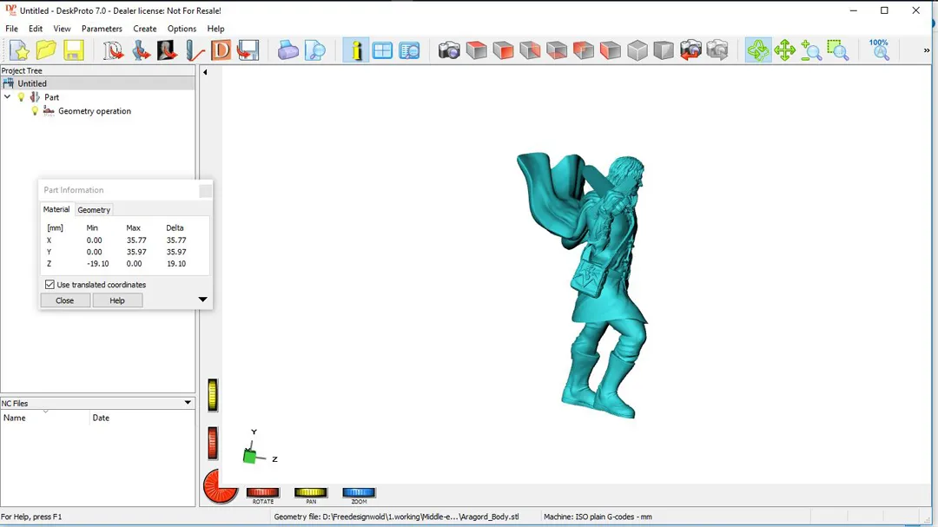Click the orange D simulation icon
This screenshot has height=527, width=938.
(221, 50)
